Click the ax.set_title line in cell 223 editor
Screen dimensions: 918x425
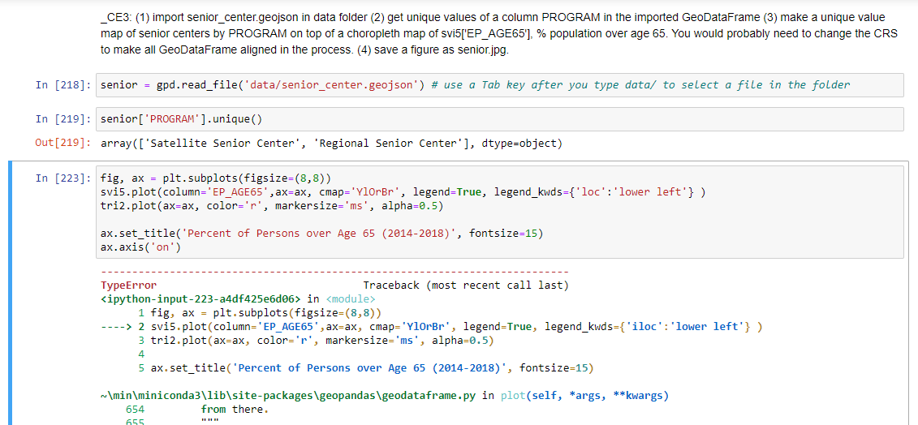click(x=322, y=234)
